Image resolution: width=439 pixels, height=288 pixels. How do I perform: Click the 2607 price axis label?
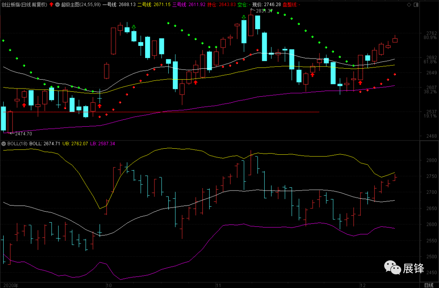pyautogui.click(x=431, y=88)
